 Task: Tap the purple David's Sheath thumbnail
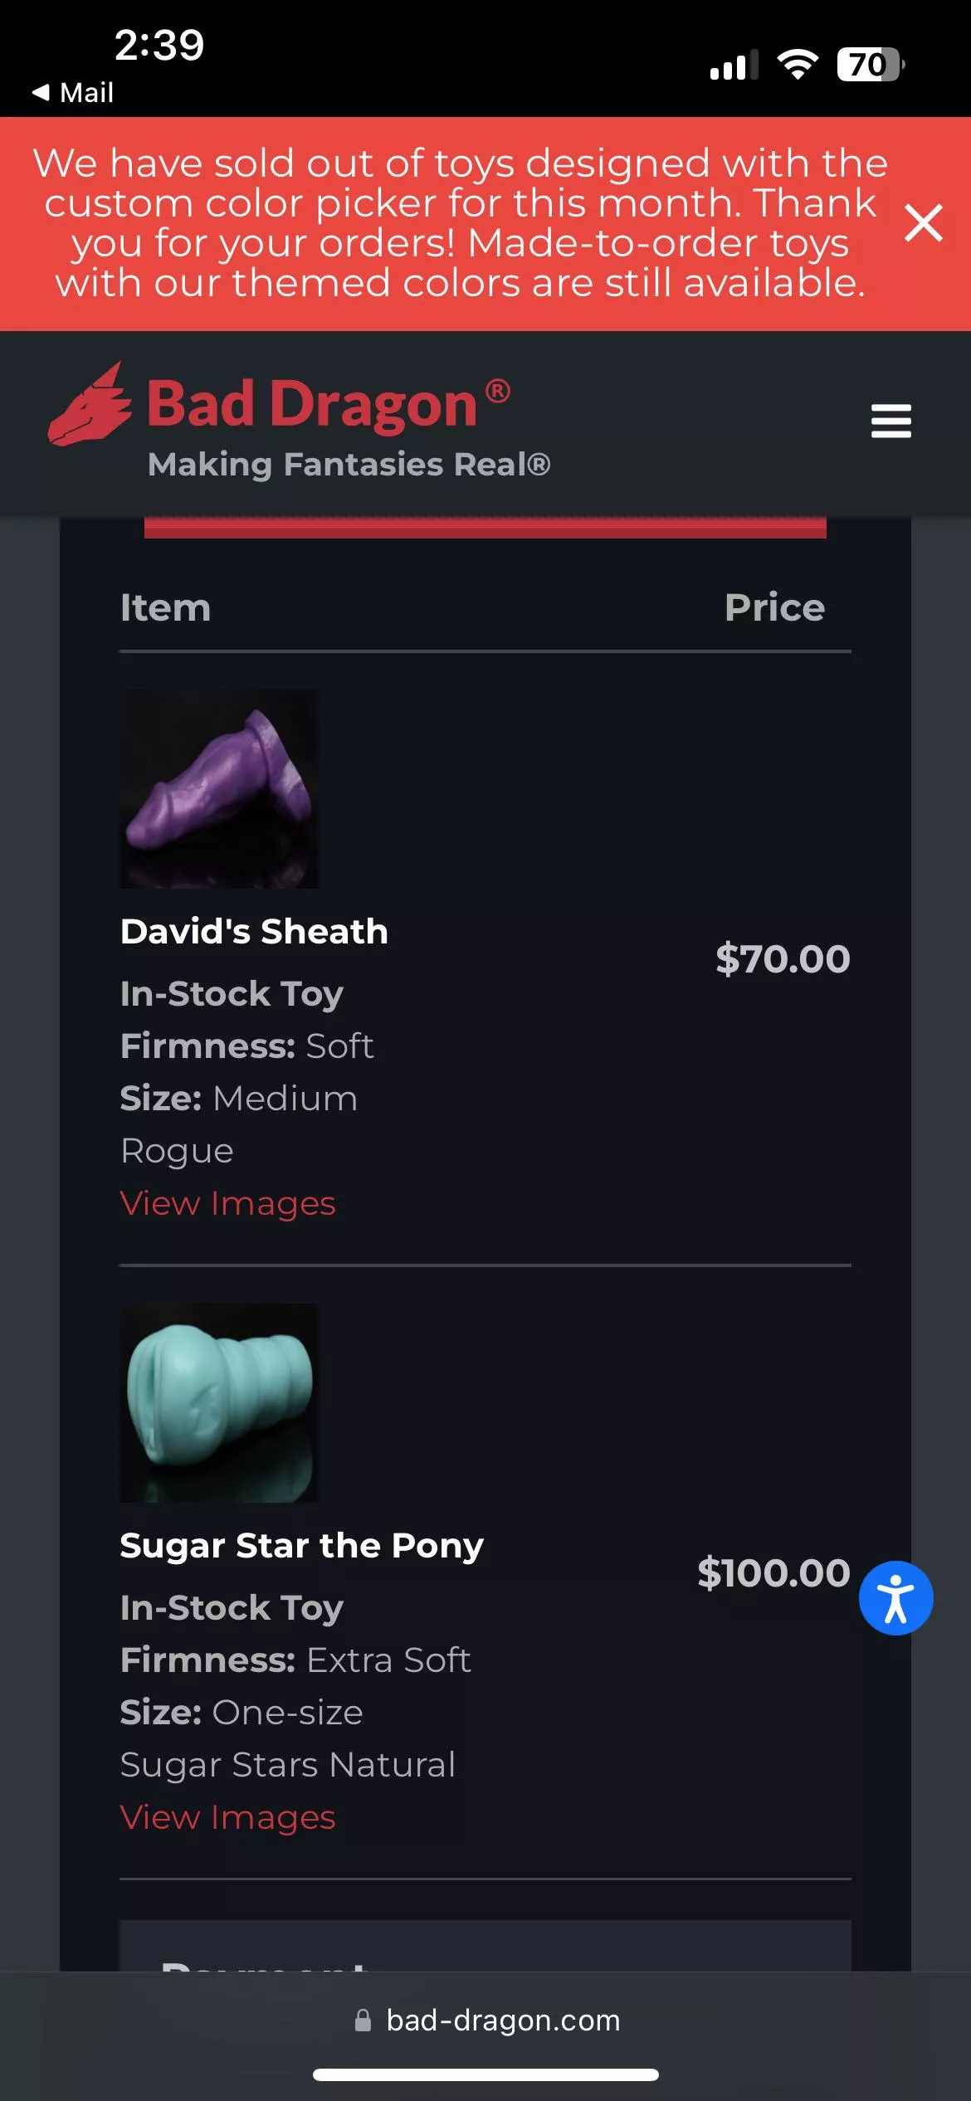[219, 788]
